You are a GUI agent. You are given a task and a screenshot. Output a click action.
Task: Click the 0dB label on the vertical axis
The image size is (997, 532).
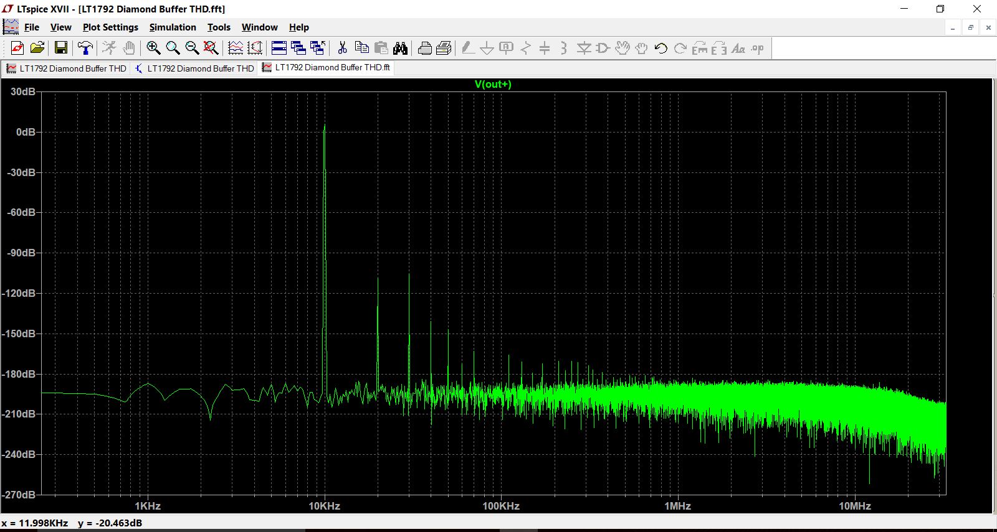(x=26, y=132)
